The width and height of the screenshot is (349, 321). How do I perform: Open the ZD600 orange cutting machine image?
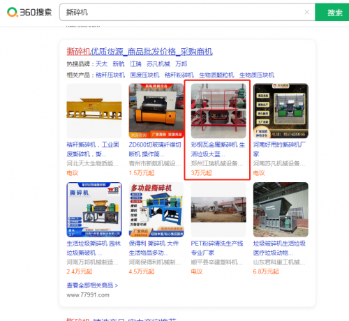(156, 111)
